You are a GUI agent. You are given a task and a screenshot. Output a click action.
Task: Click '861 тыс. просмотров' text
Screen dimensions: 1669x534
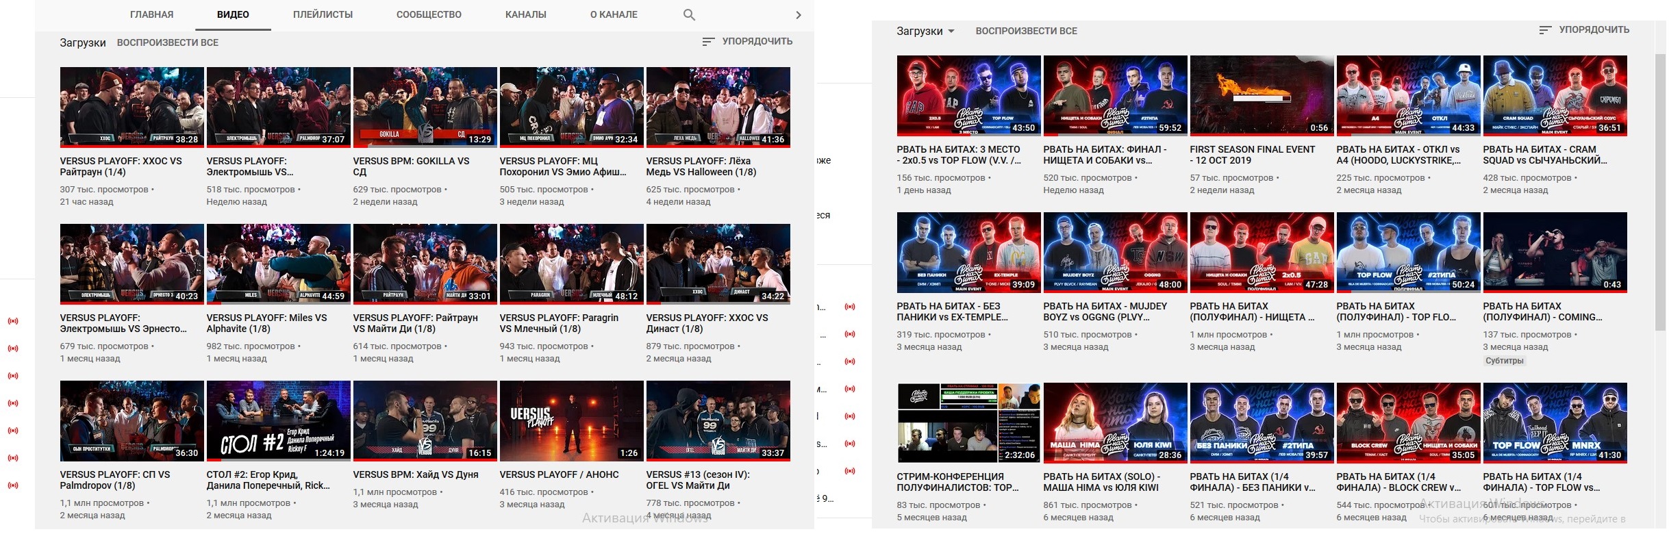(x=1088, y=505)
